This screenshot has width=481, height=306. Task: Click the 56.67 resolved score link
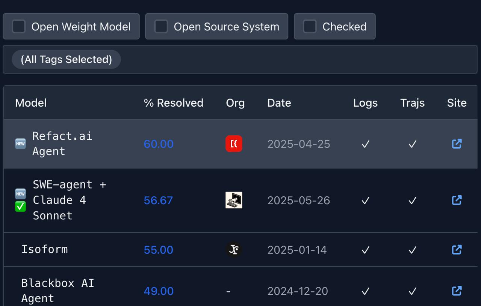click(x=158, y=200)
